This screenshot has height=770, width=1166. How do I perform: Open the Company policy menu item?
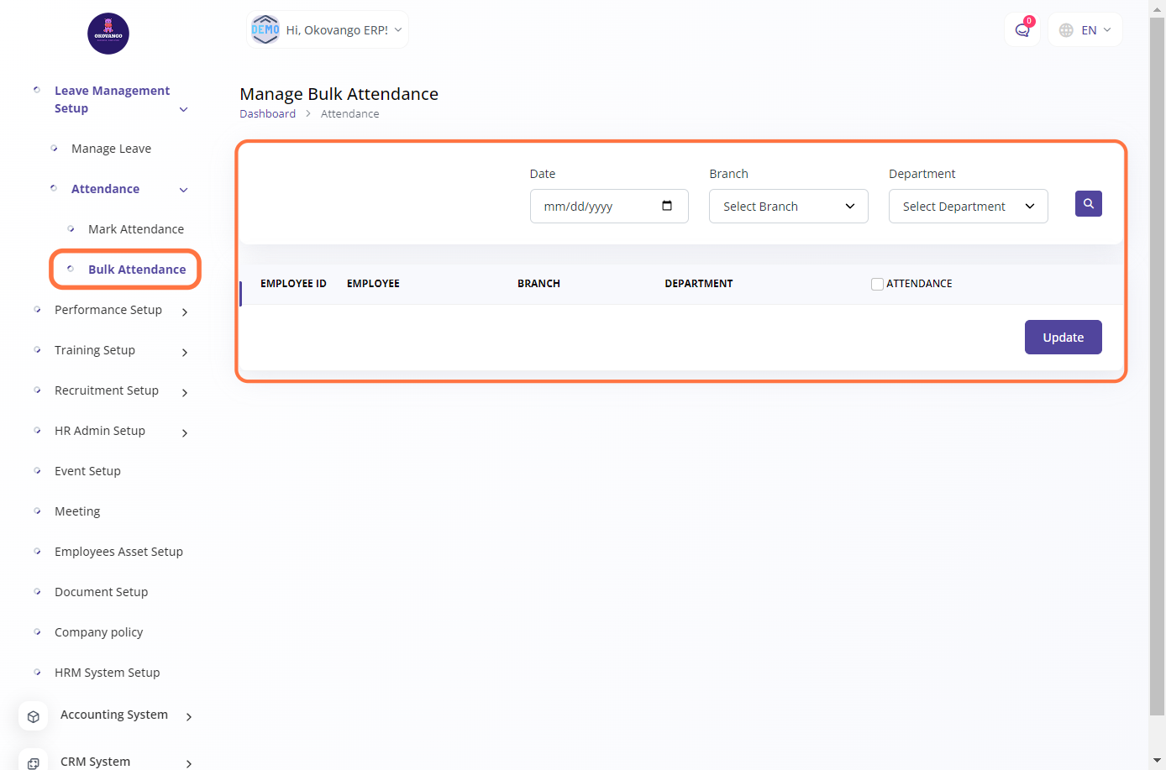(98, 632)
